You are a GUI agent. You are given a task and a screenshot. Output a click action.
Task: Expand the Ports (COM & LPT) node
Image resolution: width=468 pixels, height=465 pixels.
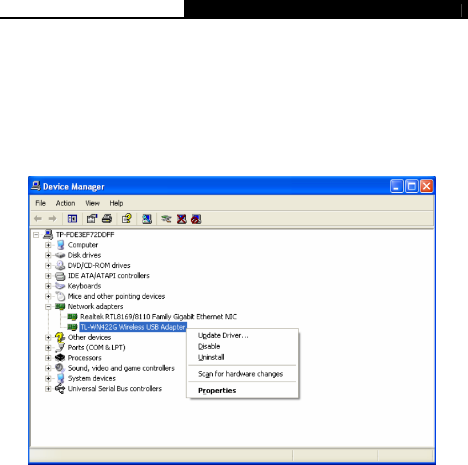tap(48, 348)
